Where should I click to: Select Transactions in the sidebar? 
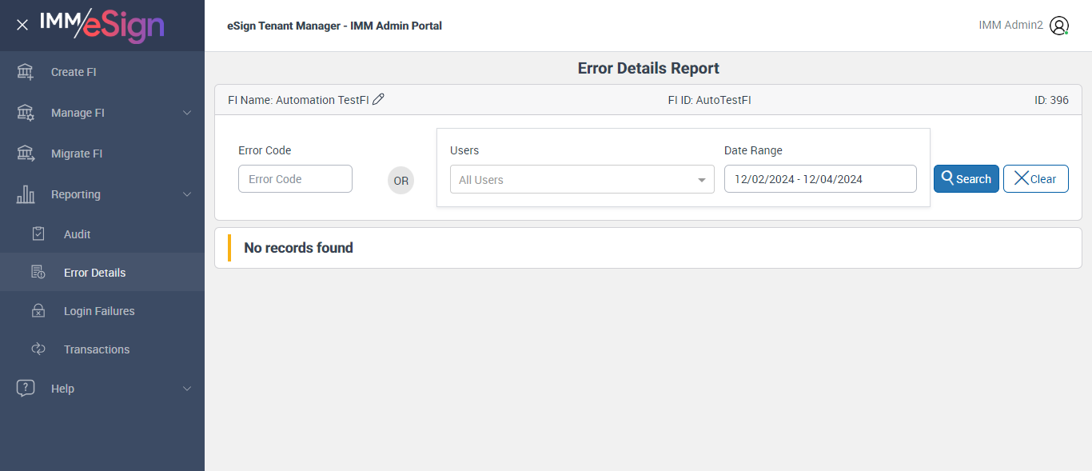tap(97, 349)
